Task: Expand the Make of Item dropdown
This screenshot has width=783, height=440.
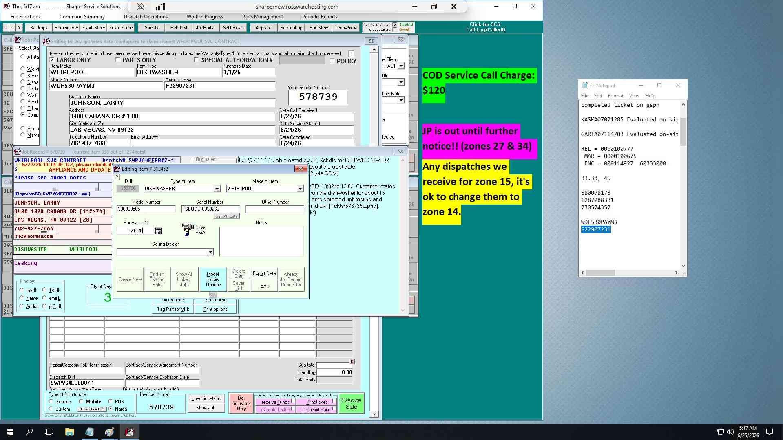Action: pos(300,189)
